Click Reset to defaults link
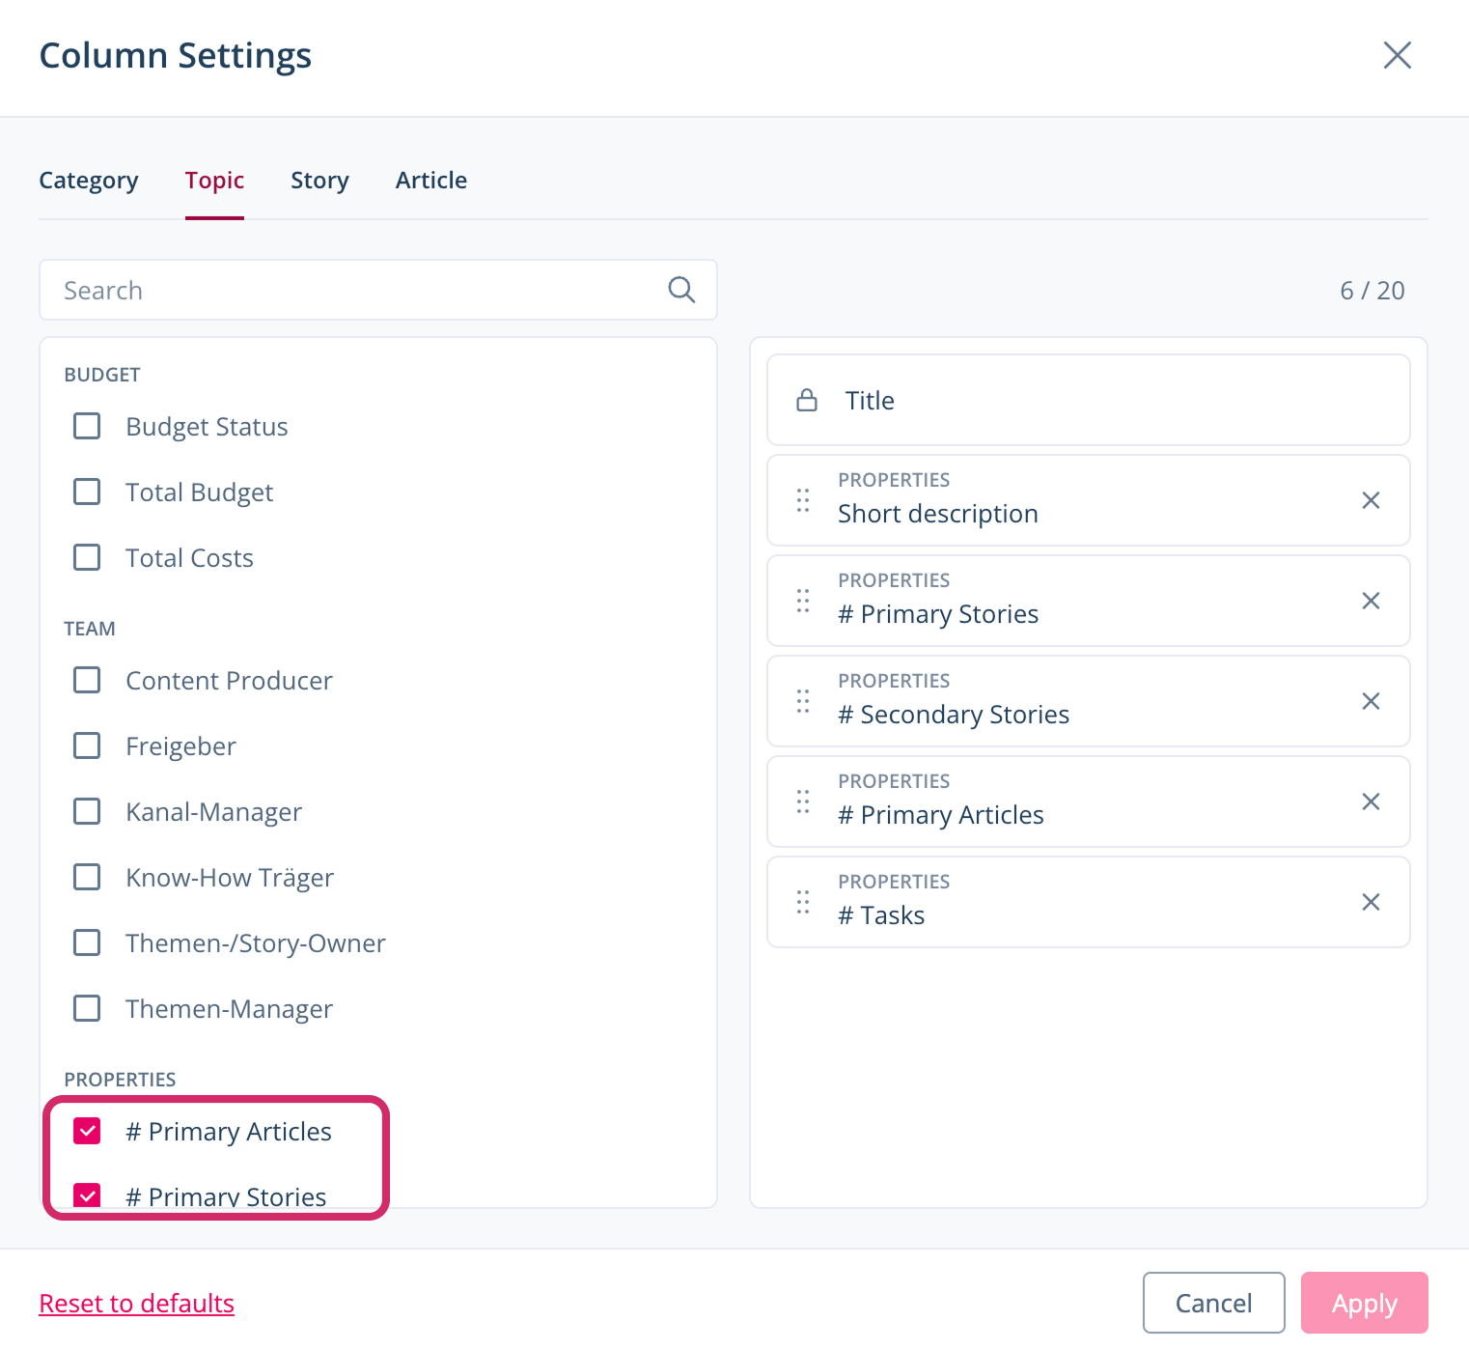Viewport: 1469px width, 1350px height. (x=136, y=1304)
